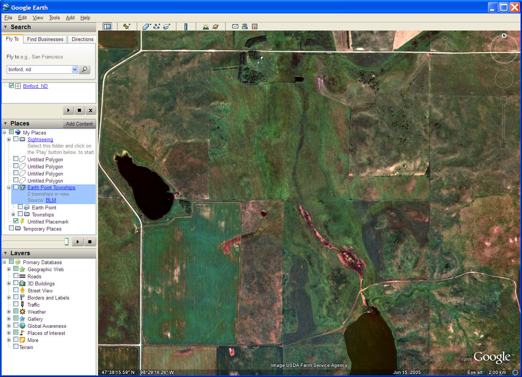The width and height of the screenshot is (522, 377).
Task: Click the Places opacity slider handle
Action: pyautogui.click(x=66, y=241)
